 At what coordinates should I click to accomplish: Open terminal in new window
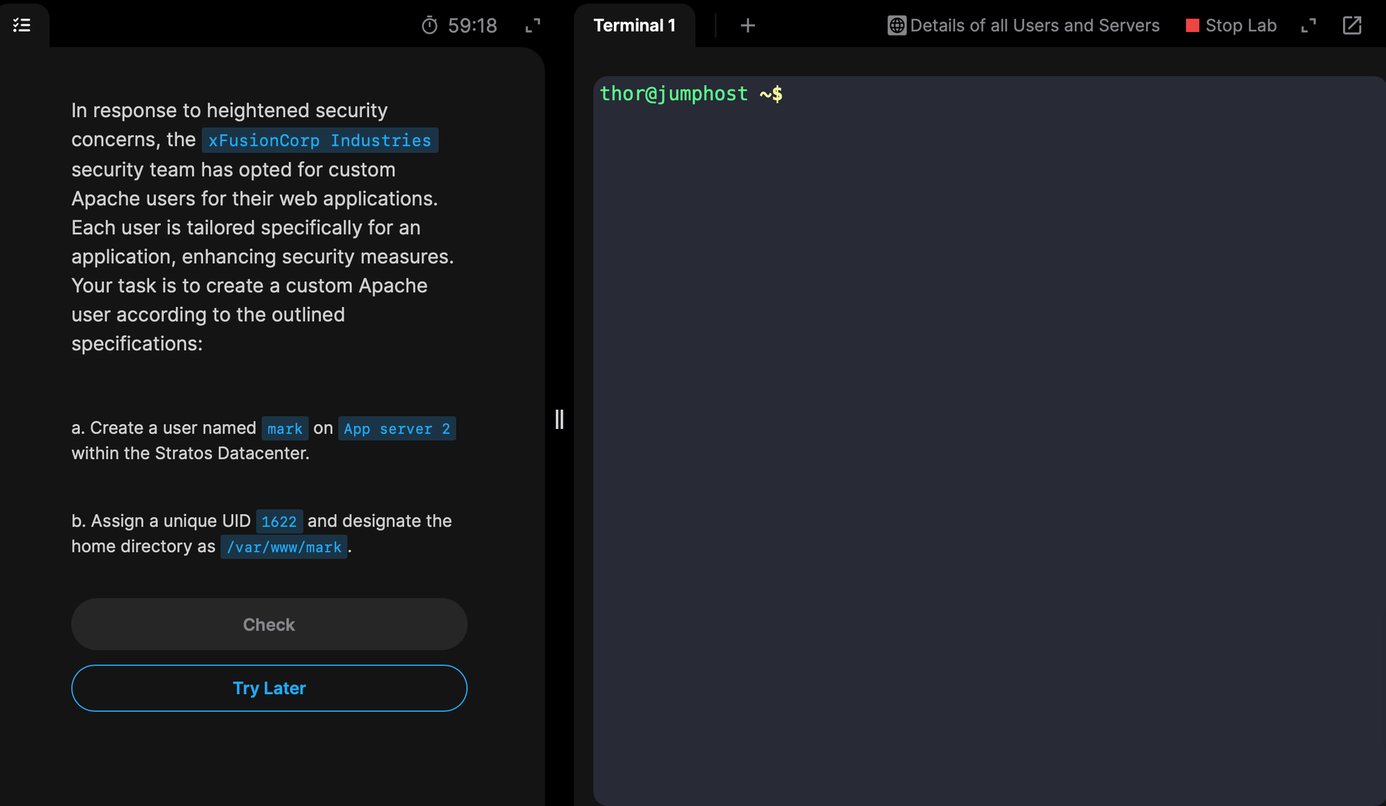[1351, 26]
